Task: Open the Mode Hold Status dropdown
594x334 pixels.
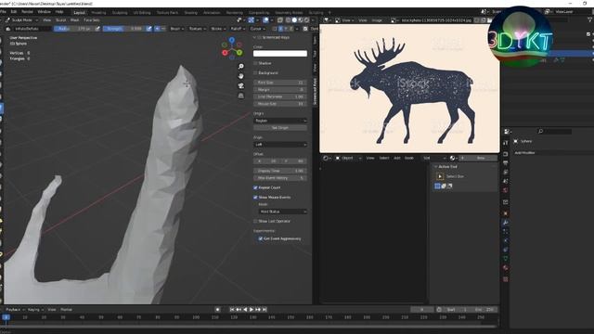Action: 282,212
